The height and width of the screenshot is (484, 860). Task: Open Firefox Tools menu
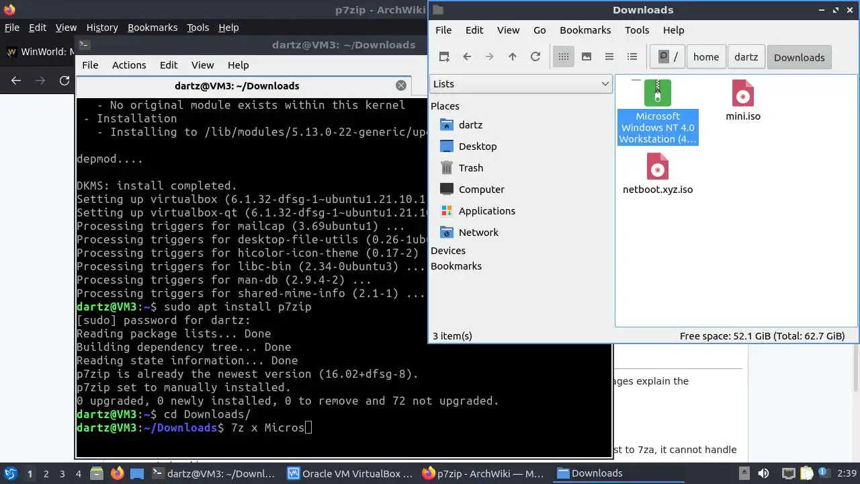[x=198, y=28]
